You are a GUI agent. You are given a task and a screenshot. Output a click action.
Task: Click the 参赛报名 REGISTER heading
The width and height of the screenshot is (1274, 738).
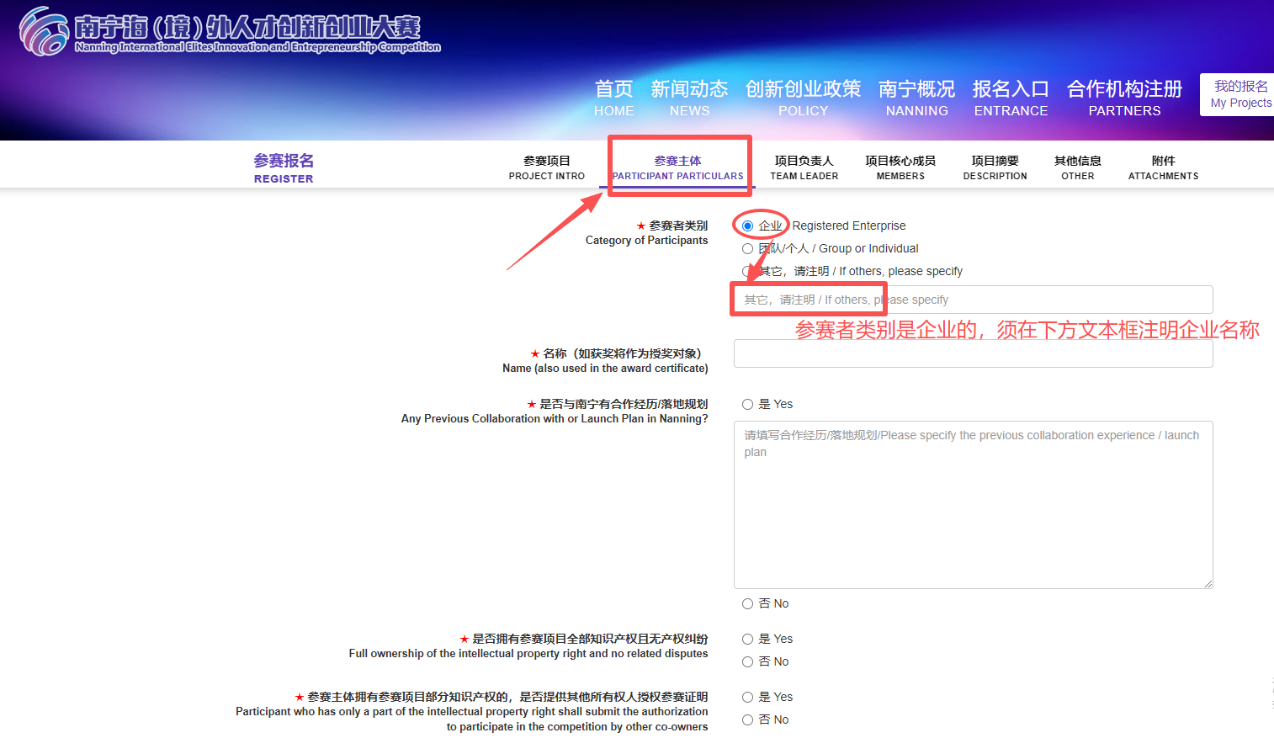pyautogui.click(x=284, y=167)
